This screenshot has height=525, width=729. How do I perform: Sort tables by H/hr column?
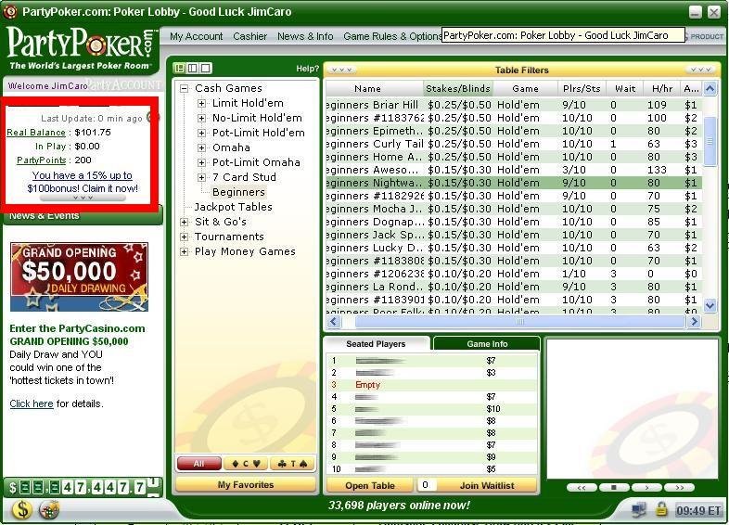pos(662,88)
